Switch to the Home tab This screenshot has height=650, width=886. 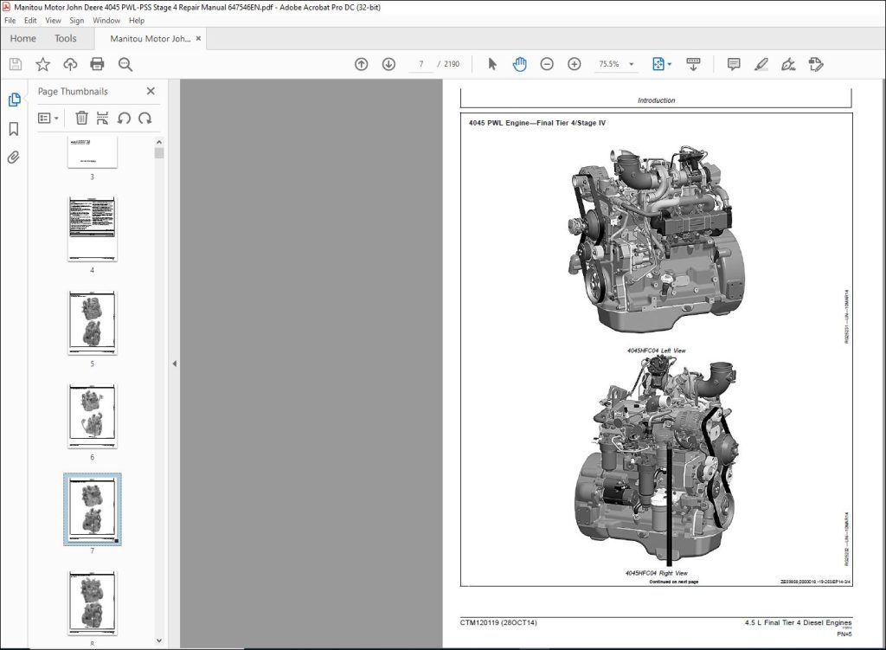point(23,38)
